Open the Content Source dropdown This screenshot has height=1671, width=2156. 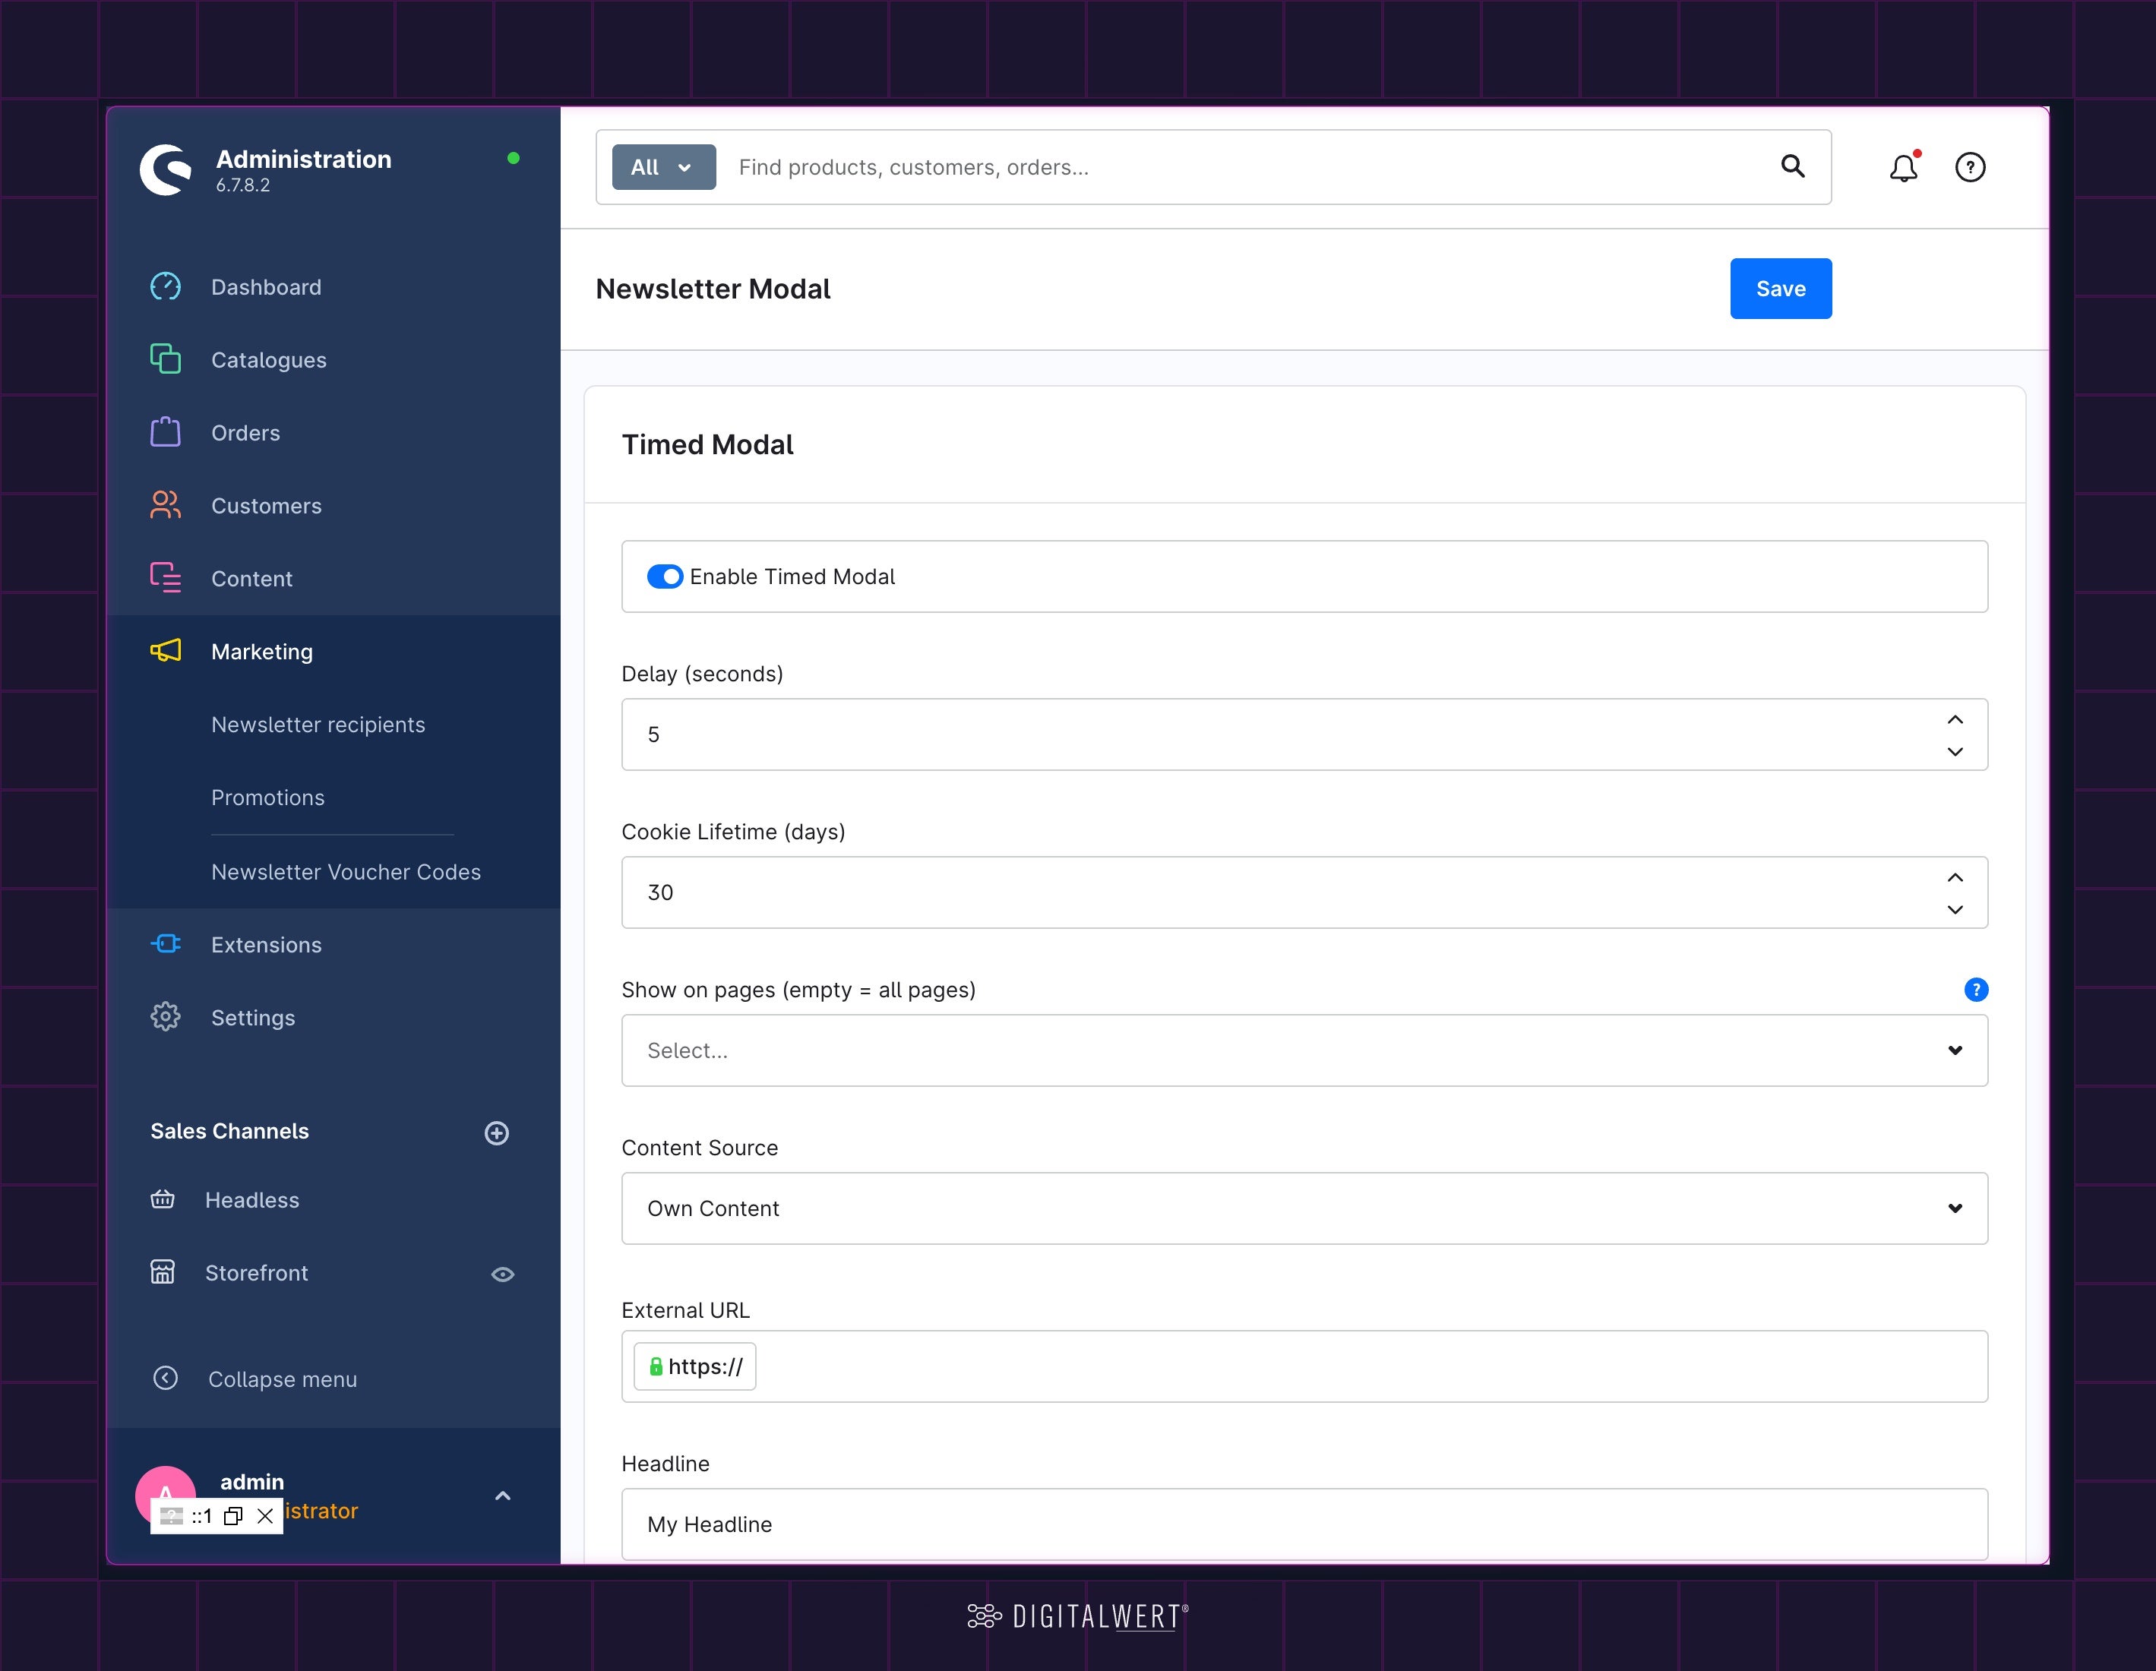pos(1304,1208)
